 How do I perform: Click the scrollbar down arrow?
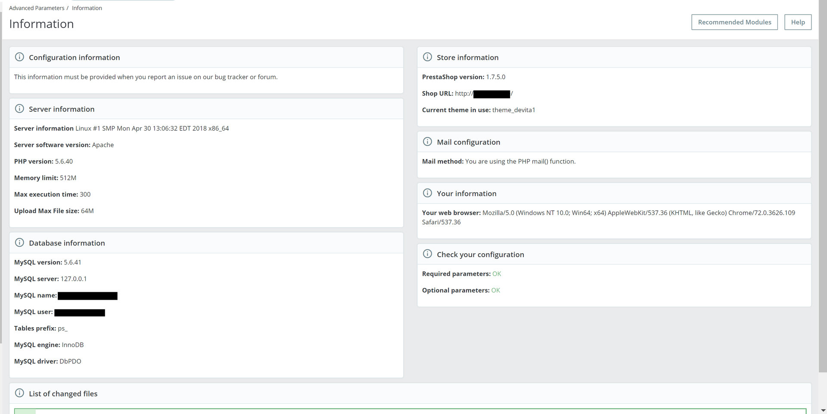823,410
